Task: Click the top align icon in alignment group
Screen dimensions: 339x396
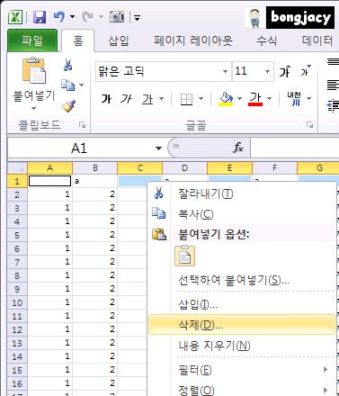Action: (333, 62)
